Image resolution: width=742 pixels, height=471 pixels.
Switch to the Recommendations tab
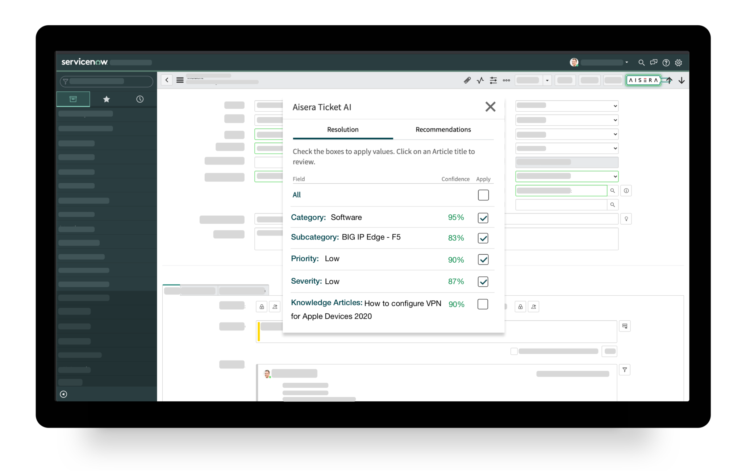point(443,129)
